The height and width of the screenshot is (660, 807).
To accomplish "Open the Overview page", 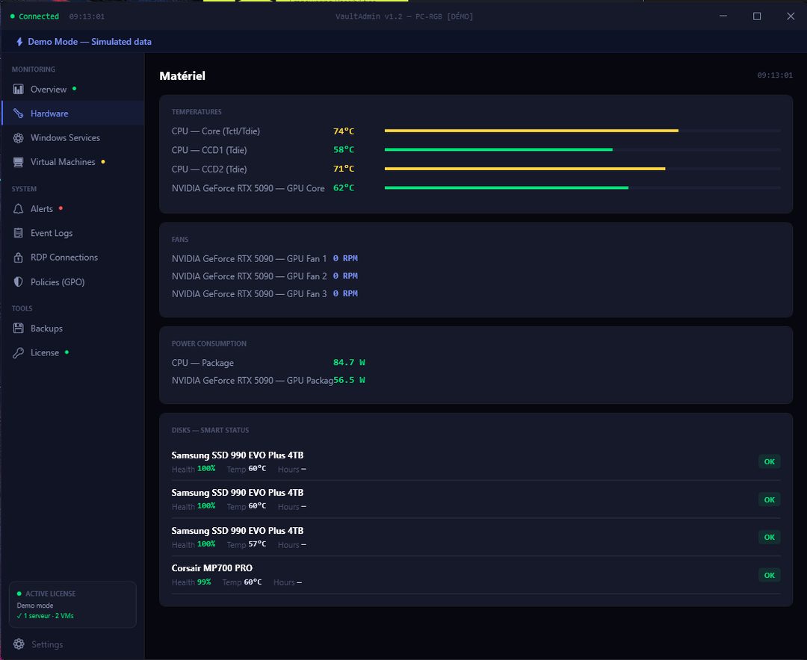I will [73, 90].
